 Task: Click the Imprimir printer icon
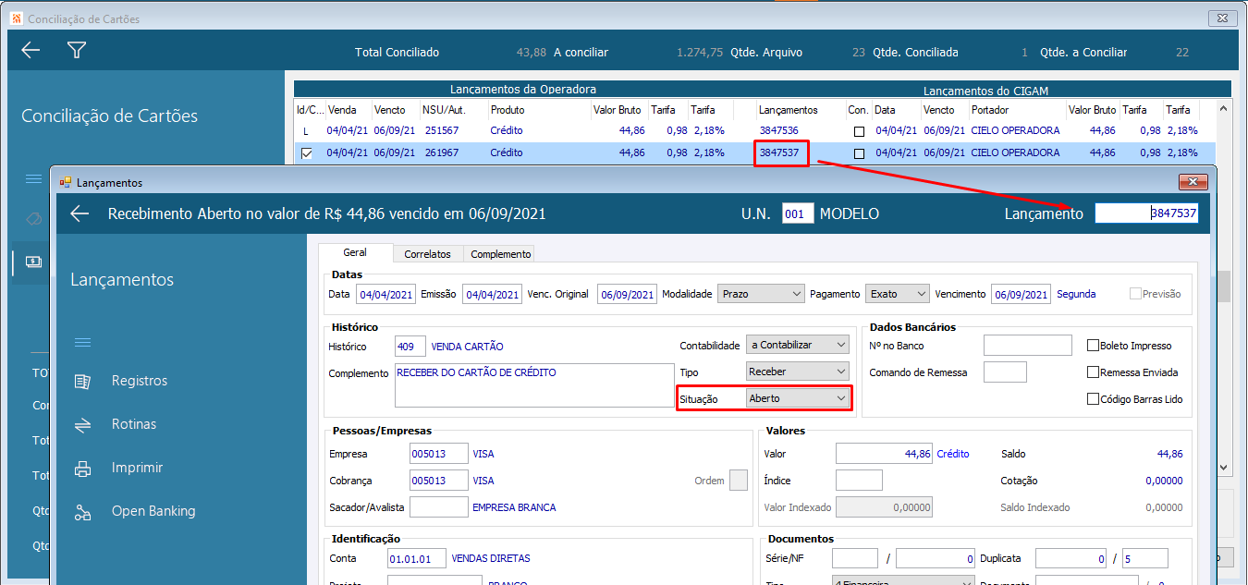click(82, 468)
